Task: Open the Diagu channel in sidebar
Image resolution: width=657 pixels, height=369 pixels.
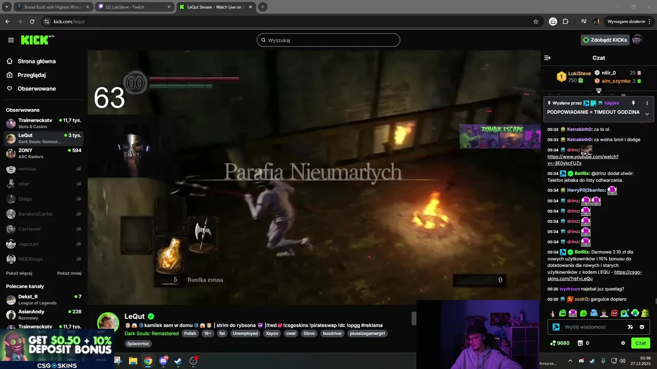Action: pos(44,199)
